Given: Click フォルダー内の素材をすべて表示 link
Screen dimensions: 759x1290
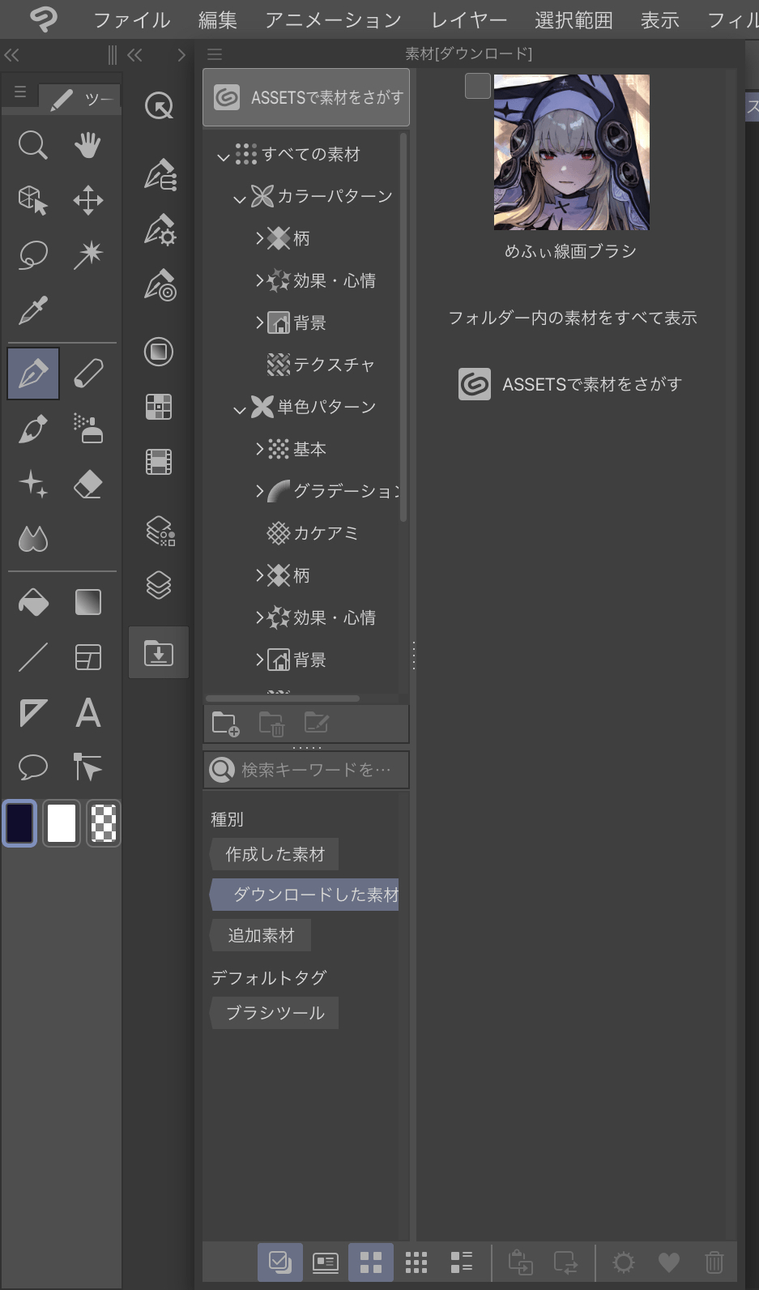Looking at the screenshot, I should coord(573,318).
